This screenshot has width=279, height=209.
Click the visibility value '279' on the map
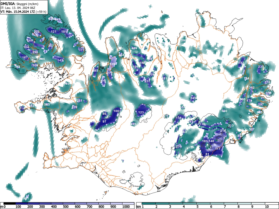103,81
